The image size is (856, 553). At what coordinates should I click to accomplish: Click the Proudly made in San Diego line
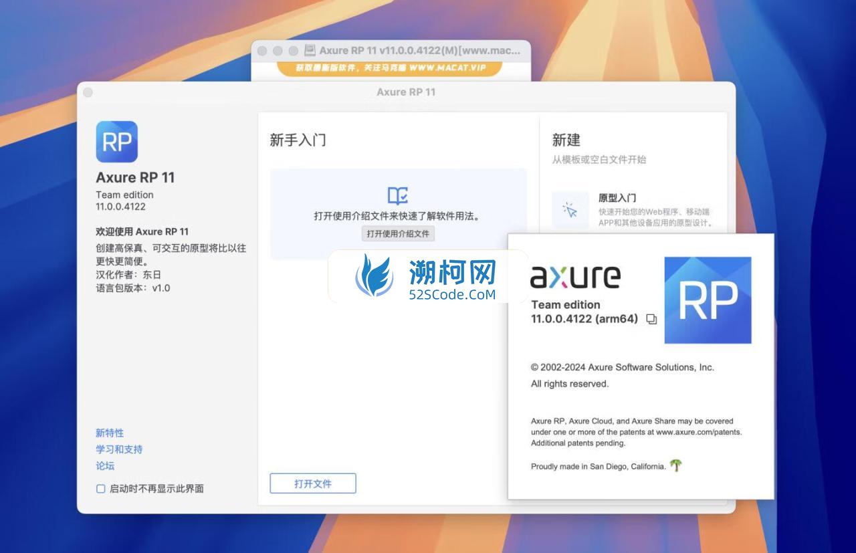point(599,467)
